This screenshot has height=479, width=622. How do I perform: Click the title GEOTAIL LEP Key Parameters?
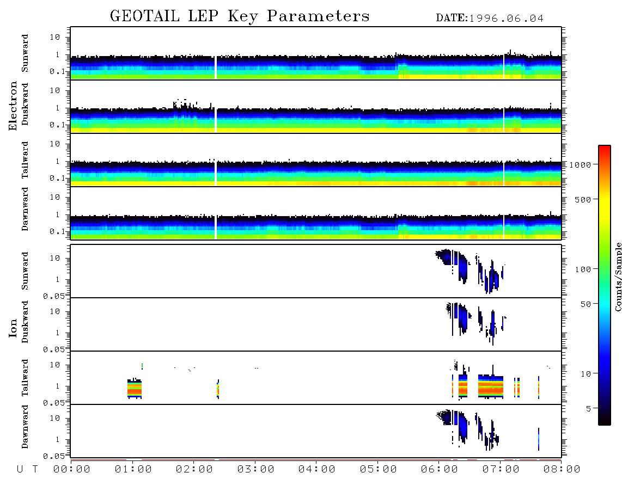point(240,16)
